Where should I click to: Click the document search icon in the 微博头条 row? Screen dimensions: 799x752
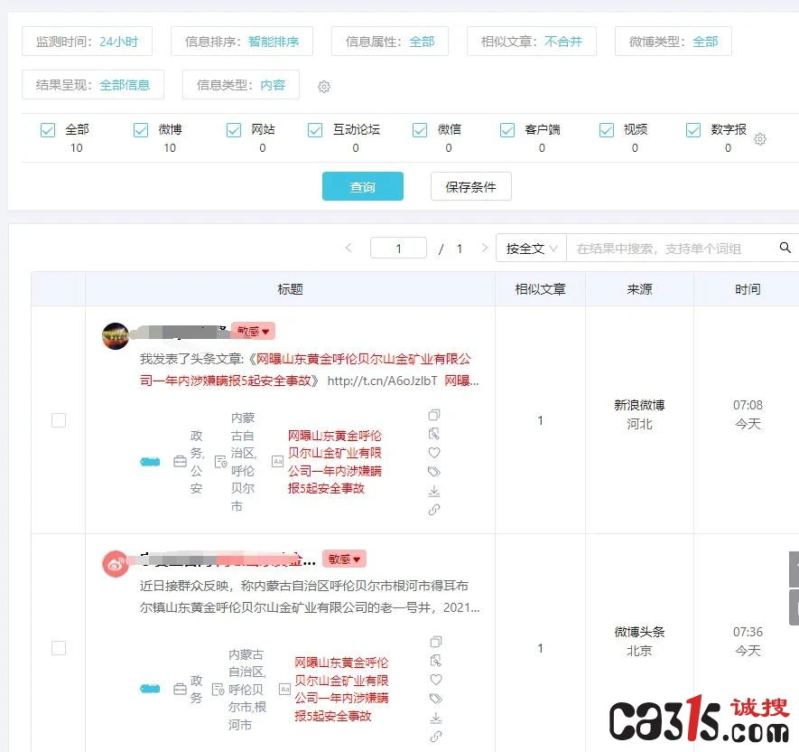point(436,661)
